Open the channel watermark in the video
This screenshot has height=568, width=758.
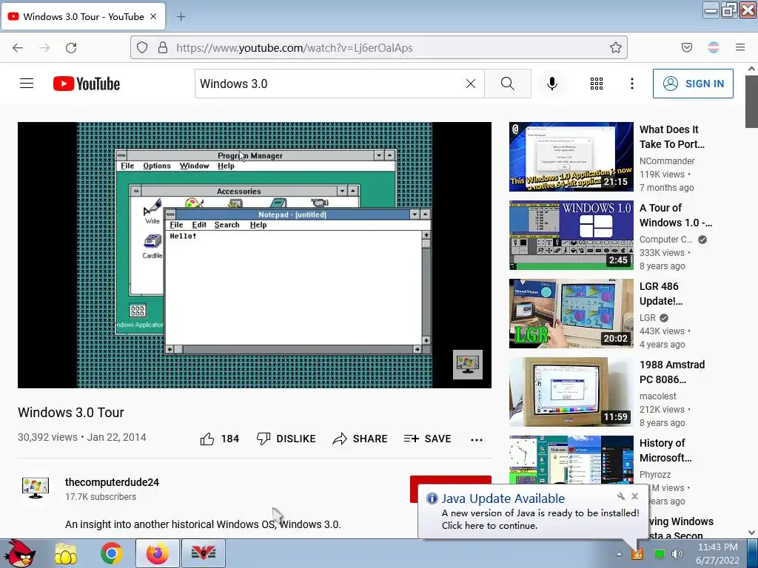pyautogui.click(x=468, y=364)
